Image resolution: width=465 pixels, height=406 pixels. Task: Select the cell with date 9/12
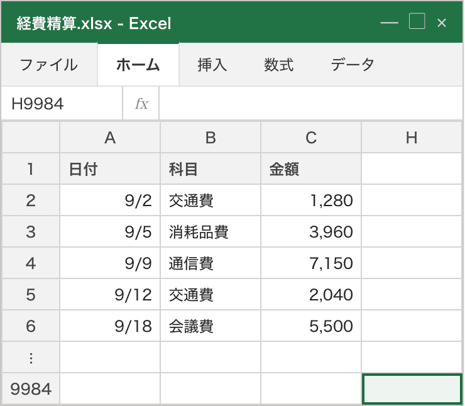[x=110, y=295]
